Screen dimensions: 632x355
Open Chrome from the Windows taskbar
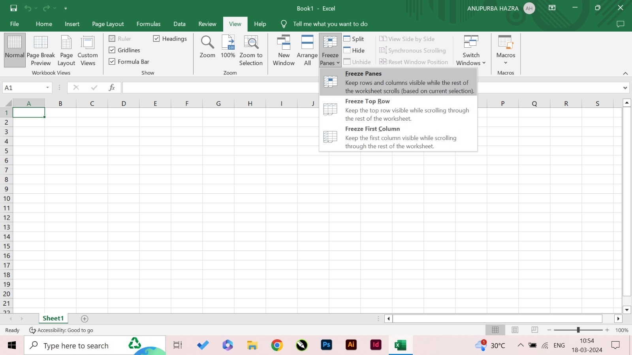[x=277, y=346]
